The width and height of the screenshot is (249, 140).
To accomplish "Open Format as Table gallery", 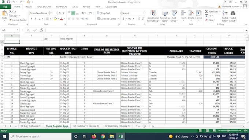I will (165, 16).
